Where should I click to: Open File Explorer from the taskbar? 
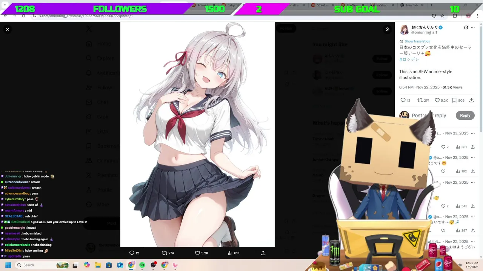tap(98, 265)
